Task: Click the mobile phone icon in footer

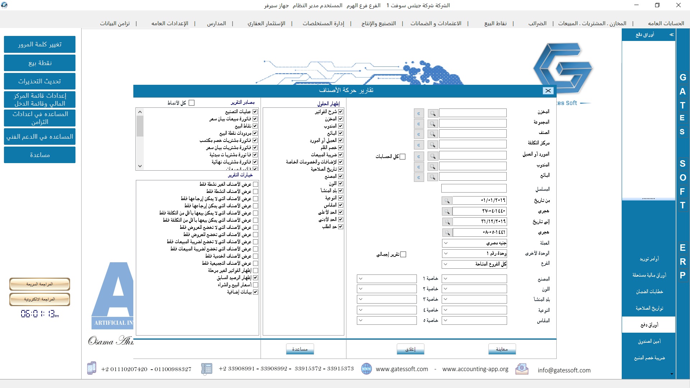Action: (92, 368)
